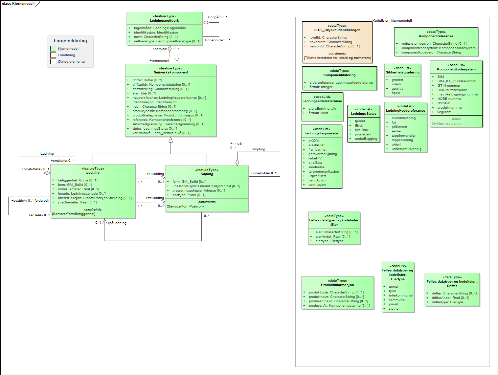Screen dimensions: 498x375
Task: Click attribute 'nettverkstype: Ledningsnettverkstype [0..1]'
Action: click(167, 41)
